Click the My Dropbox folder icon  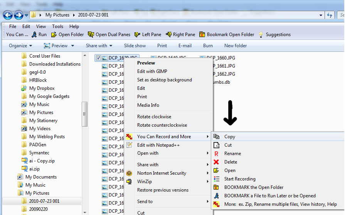24,88
